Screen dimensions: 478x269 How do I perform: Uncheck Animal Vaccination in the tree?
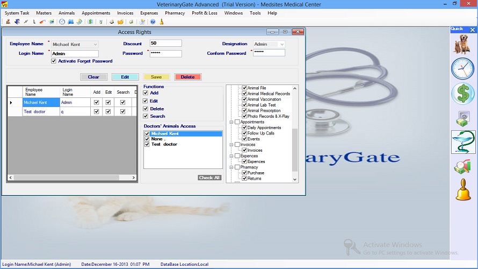click(244, 100)
